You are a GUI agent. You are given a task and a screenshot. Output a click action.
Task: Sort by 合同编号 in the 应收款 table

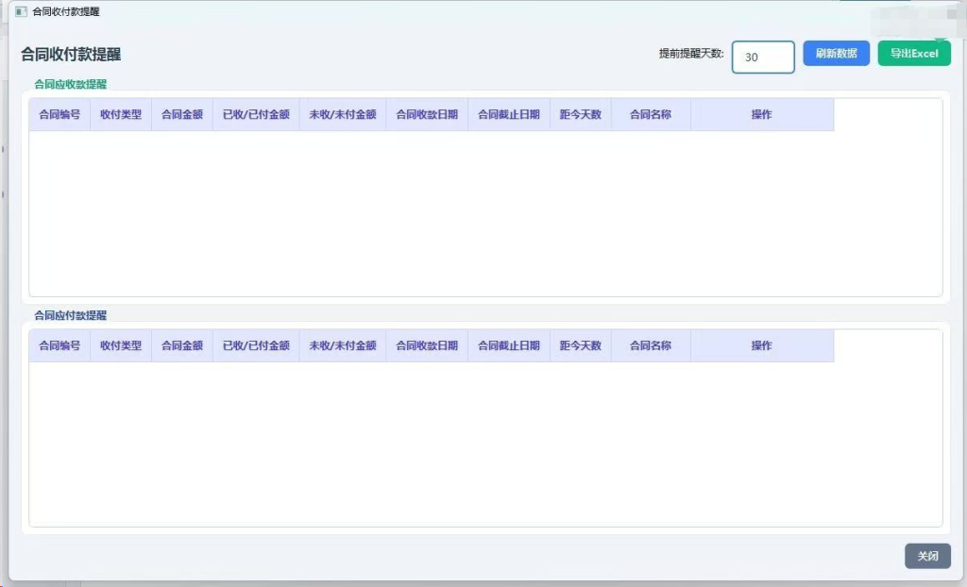tap(59, 115)
